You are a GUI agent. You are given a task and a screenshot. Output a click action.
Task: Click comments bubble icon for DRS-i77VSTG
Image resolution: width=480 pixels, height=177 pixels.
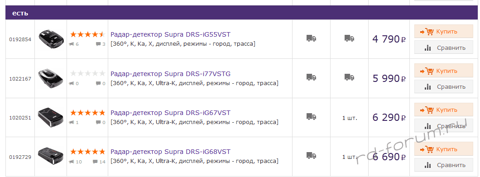[x=98, y=83]
